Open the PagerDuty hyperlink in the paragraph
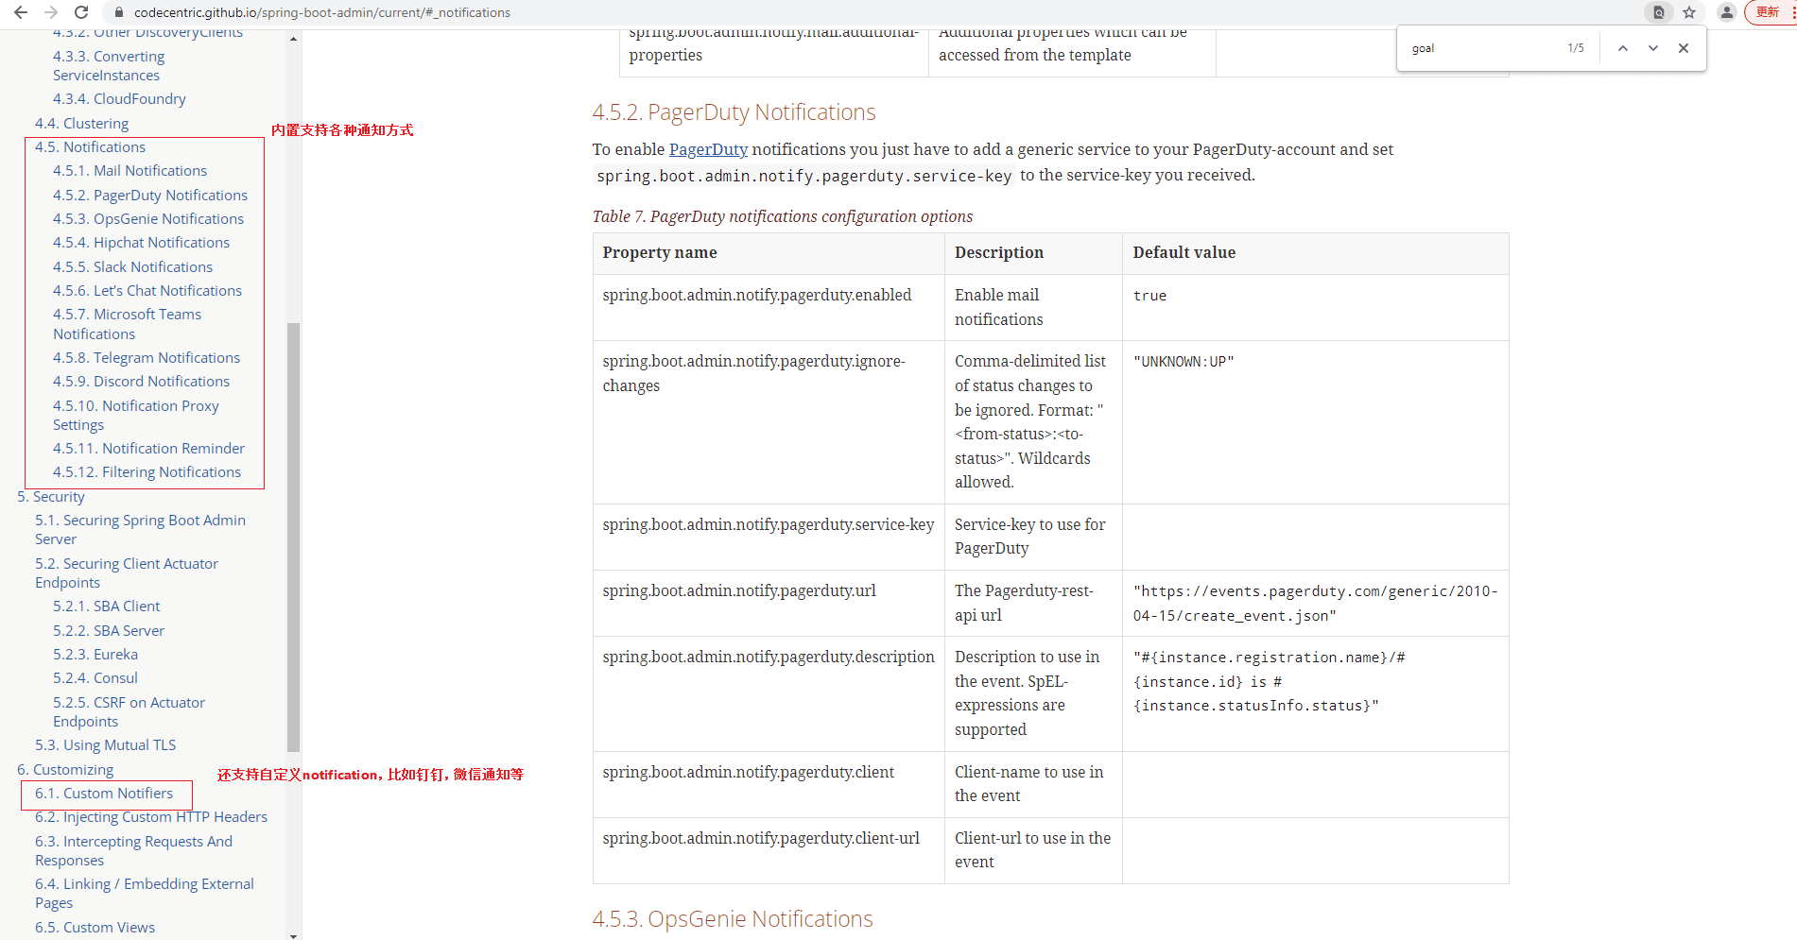This screenshot has width=1797, height=940. (x=708, y=149)
